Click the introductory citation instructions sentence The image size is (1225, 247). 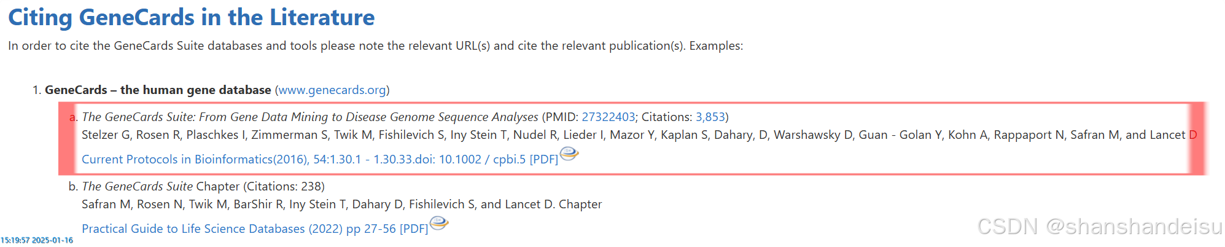(x=375, y=46)
